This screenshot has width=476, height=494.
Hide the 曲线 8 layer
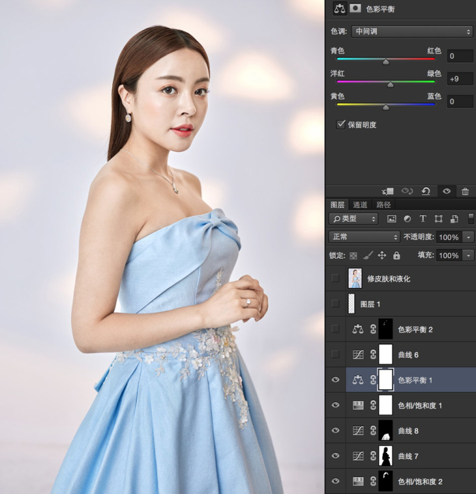click(x=336, y=430)
